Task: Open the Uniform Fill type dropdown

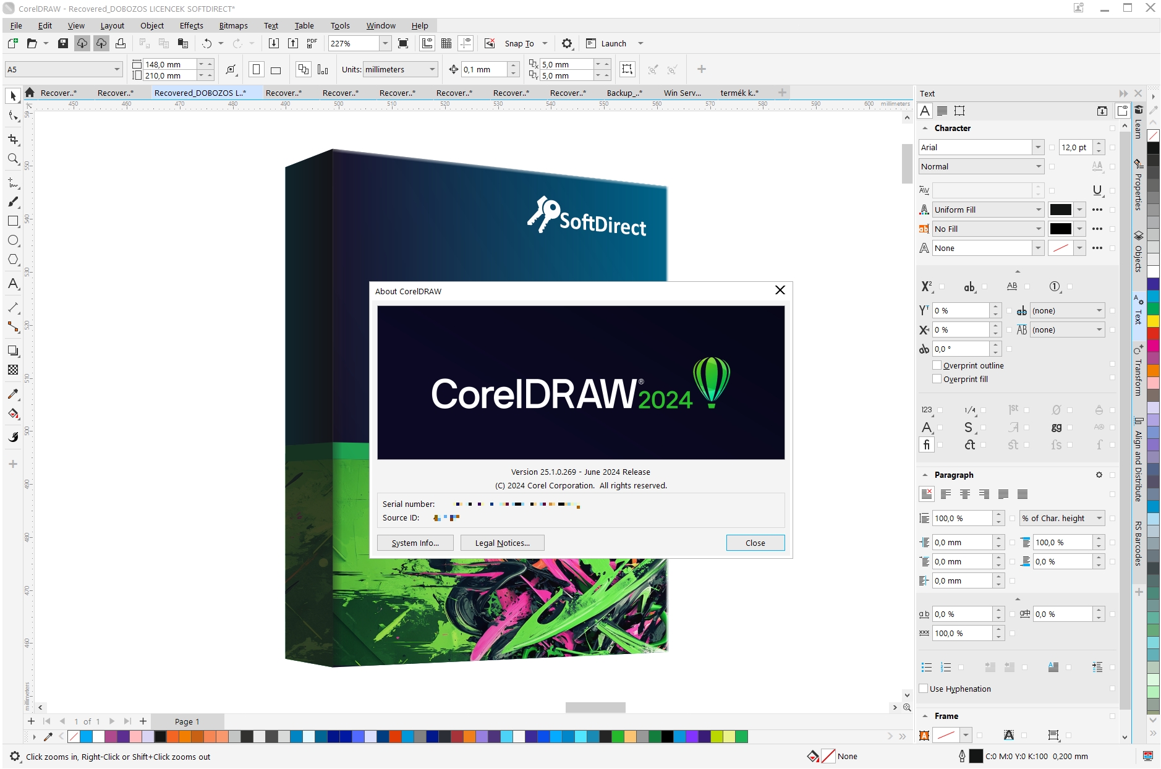Action: click(1038, 210)
